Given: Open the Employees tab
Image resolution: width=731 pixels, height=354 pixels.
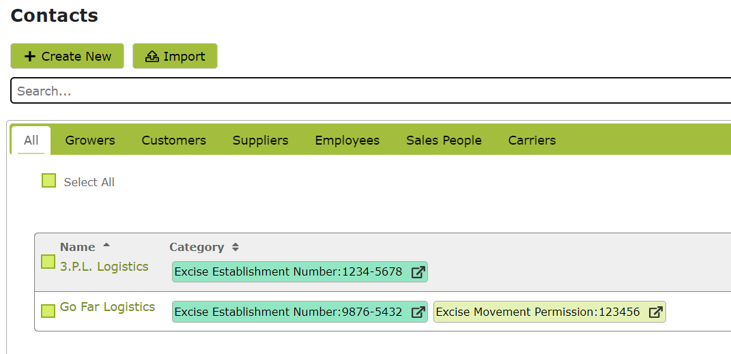Looking at the screenshot, I should [x=347, y=141].
